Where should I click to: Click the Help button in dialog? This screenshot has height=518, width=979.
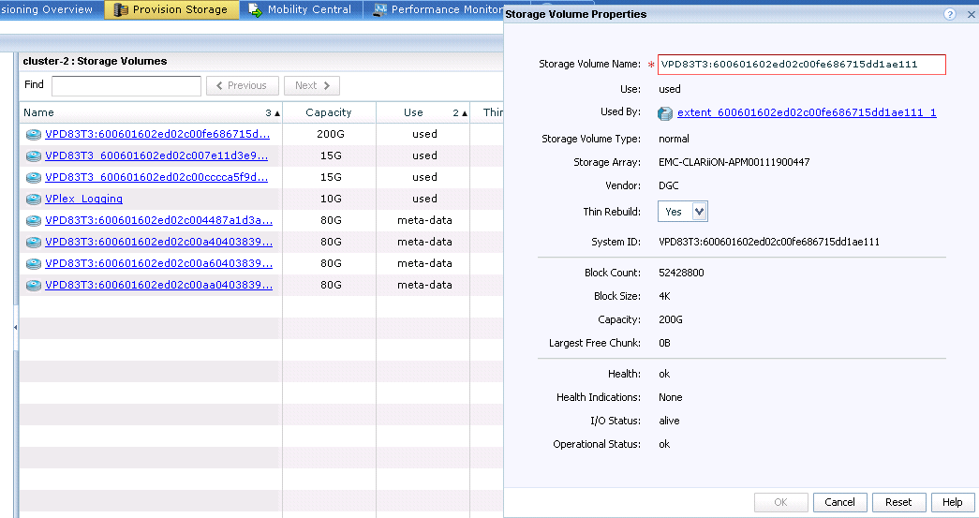click(x=953, y=502)
